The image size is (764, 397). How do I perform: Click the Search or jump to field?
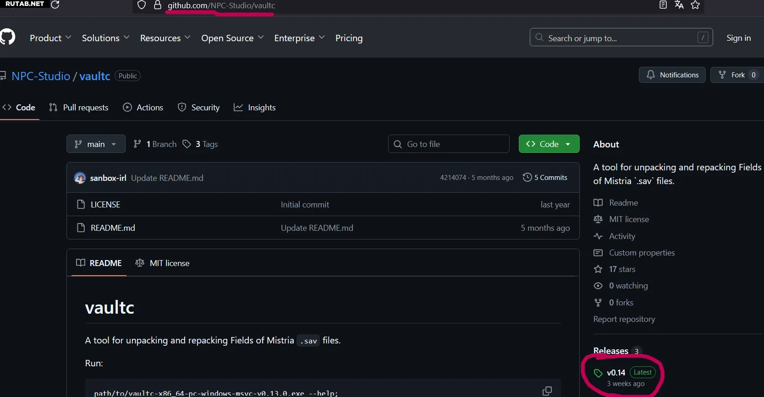click(621, 38)
